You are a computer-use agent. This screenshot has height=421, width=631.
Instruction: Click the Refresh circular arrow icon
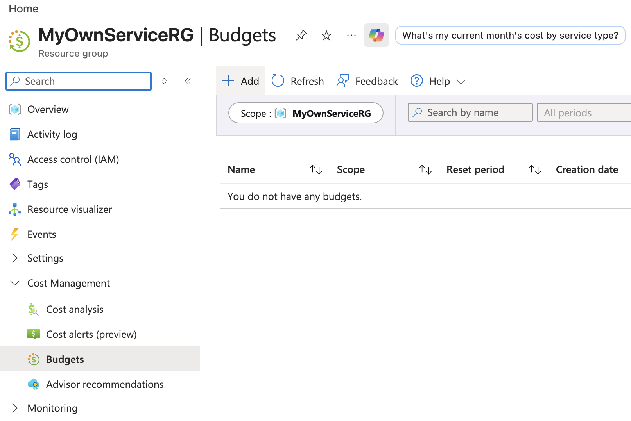point(278,81)
